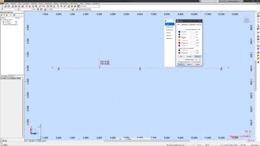The width and height of the screenshot is (260, 146).
Task: Select the Reactions entry in the small side list
Action: [169, 32]
